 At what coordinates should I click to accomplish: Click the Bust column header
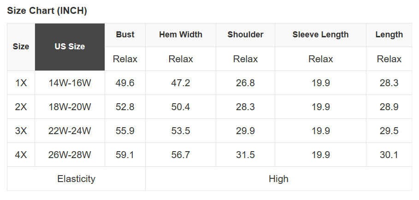[125, 35]
